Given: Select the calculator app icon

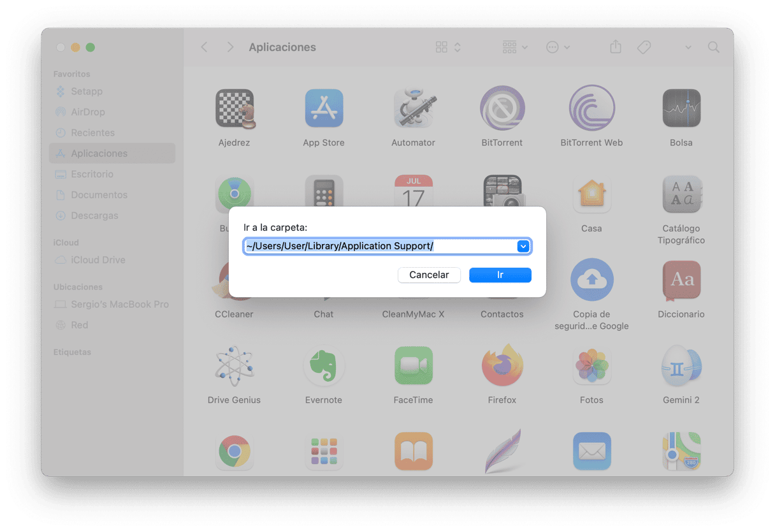Looking at the screenshot, I should [324, 191].
